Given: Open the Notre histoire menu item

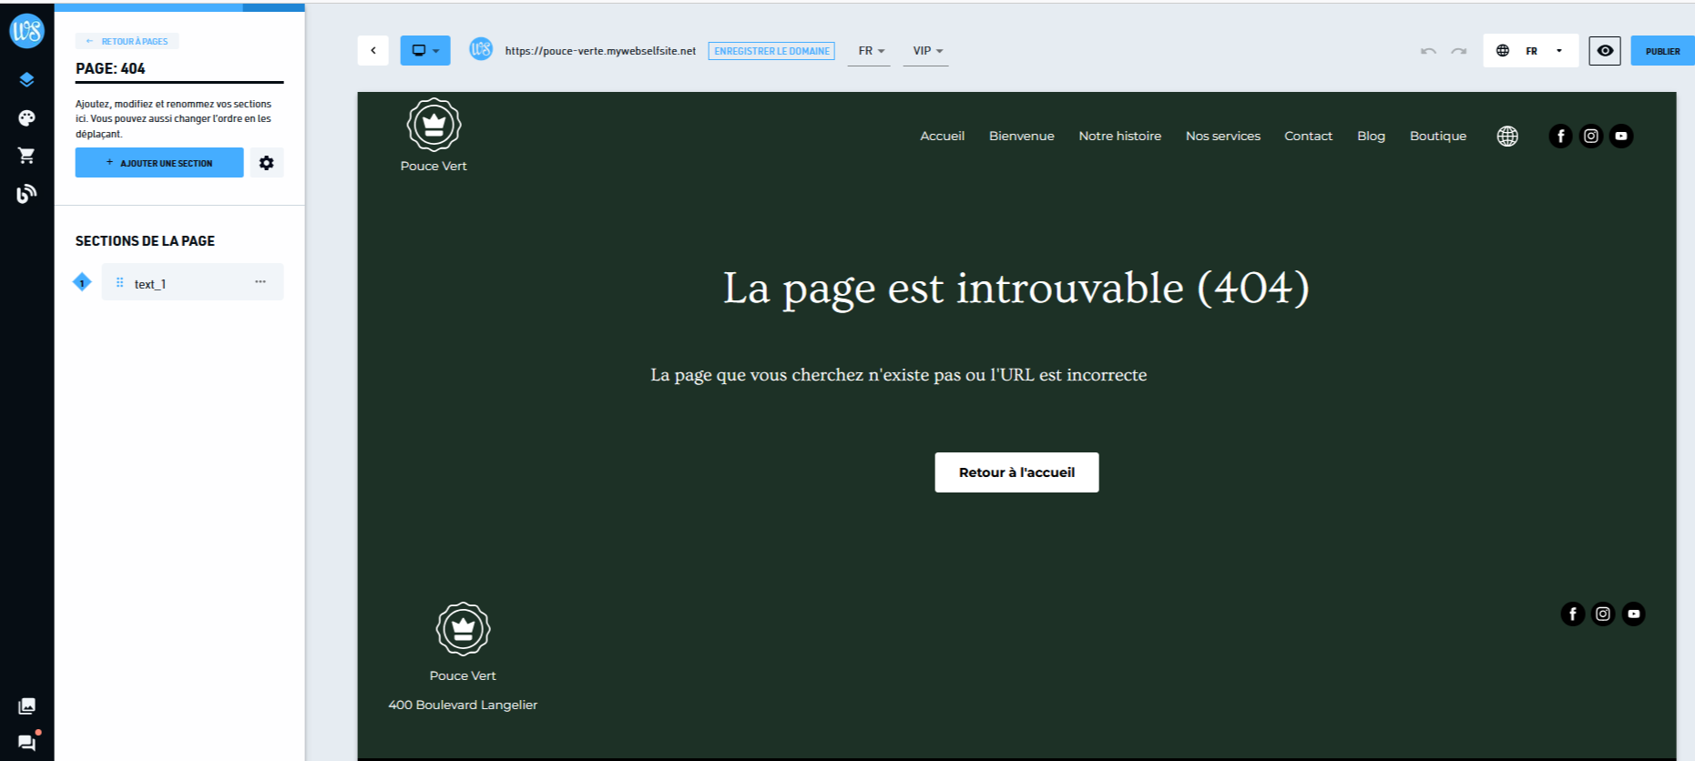Looking at the screenshot, I should pos(1119,136).
